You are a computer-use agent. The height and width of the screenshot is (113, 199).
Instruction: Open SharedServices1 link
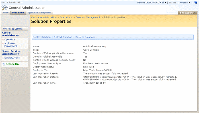12,58
